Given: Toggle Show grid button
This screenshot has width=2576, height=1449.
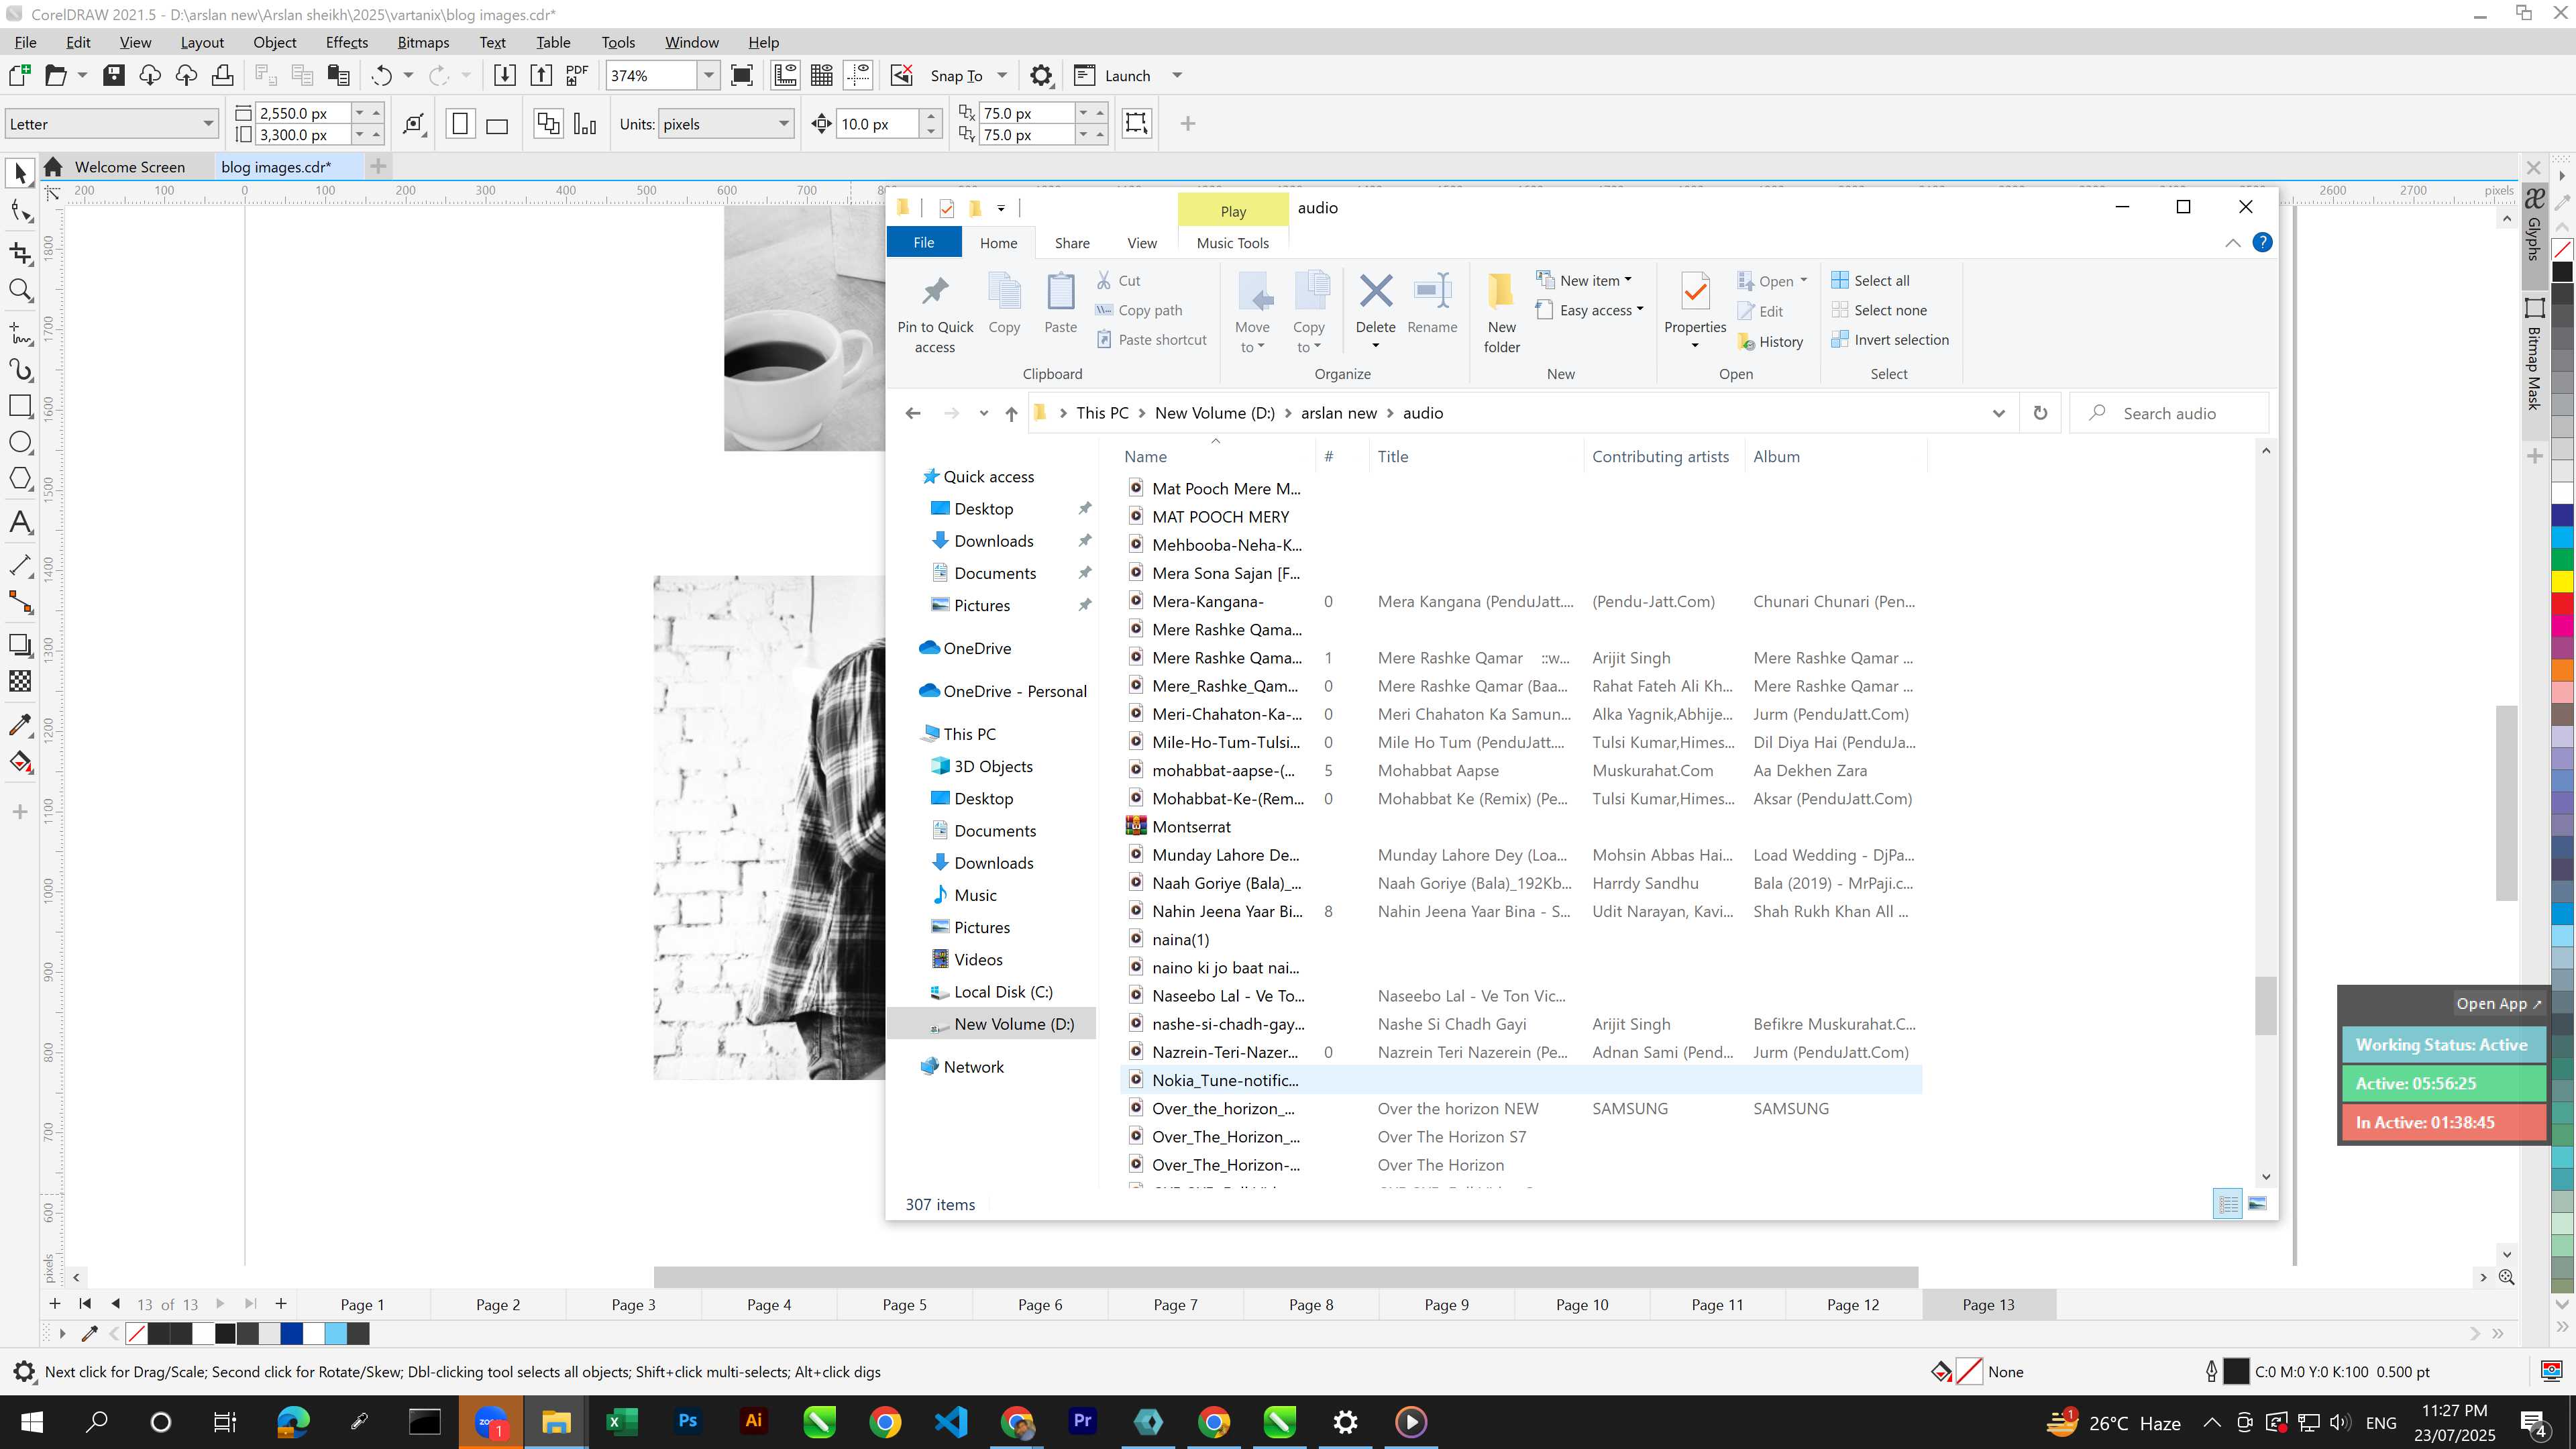Looking at the screenshot, I should point(822,75).
